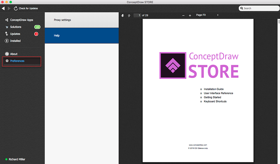Screen dimensions: 280x164
Task: Click the green online status dot
Action: 6,159
